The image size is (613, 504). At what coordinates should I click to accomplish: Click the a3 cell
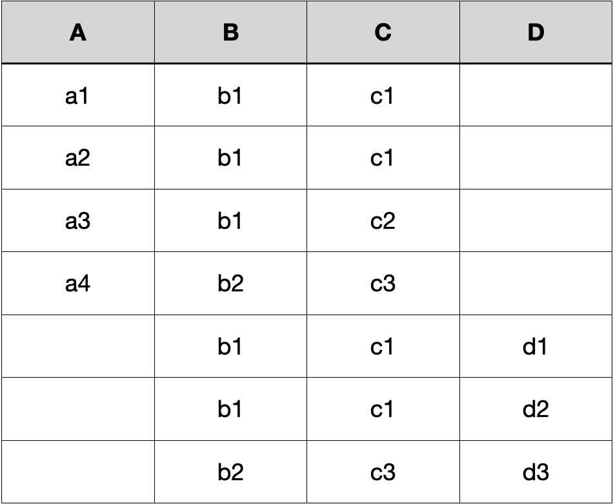pos(77,221)
